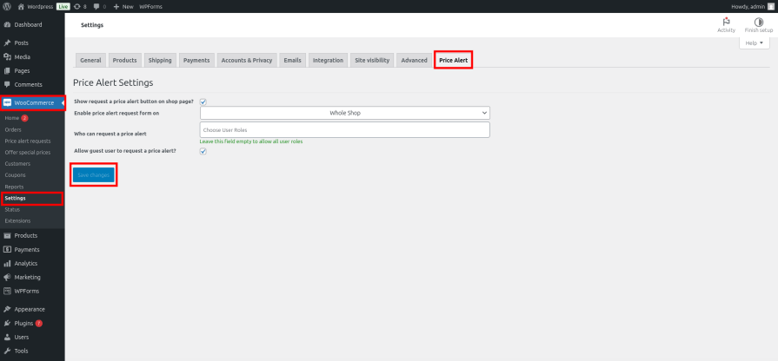
Task: Uncheck show price alert button on shop page
Action: pos(203,102)
